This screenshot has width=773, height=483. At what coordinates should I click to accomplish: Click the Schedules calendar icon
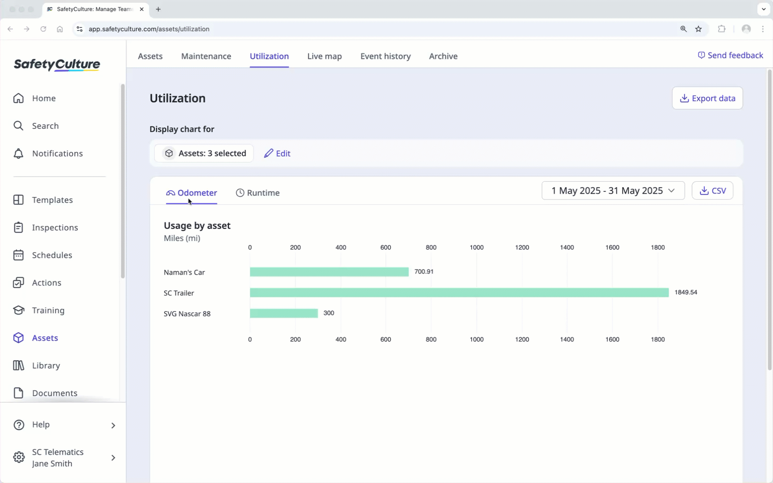(18, 255)
